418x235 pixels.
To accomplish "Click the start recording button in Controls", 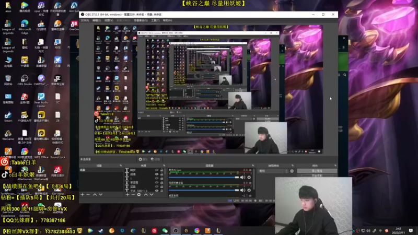I will coord(317,176).
